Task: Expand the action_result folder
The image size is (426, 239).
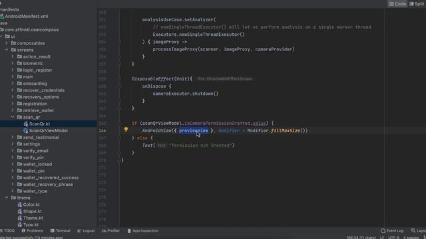Action: 13,56
